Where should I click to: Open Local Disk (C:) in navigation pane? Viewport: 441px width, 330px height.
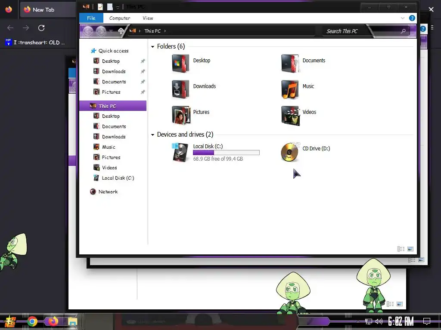tap(118, 178)
